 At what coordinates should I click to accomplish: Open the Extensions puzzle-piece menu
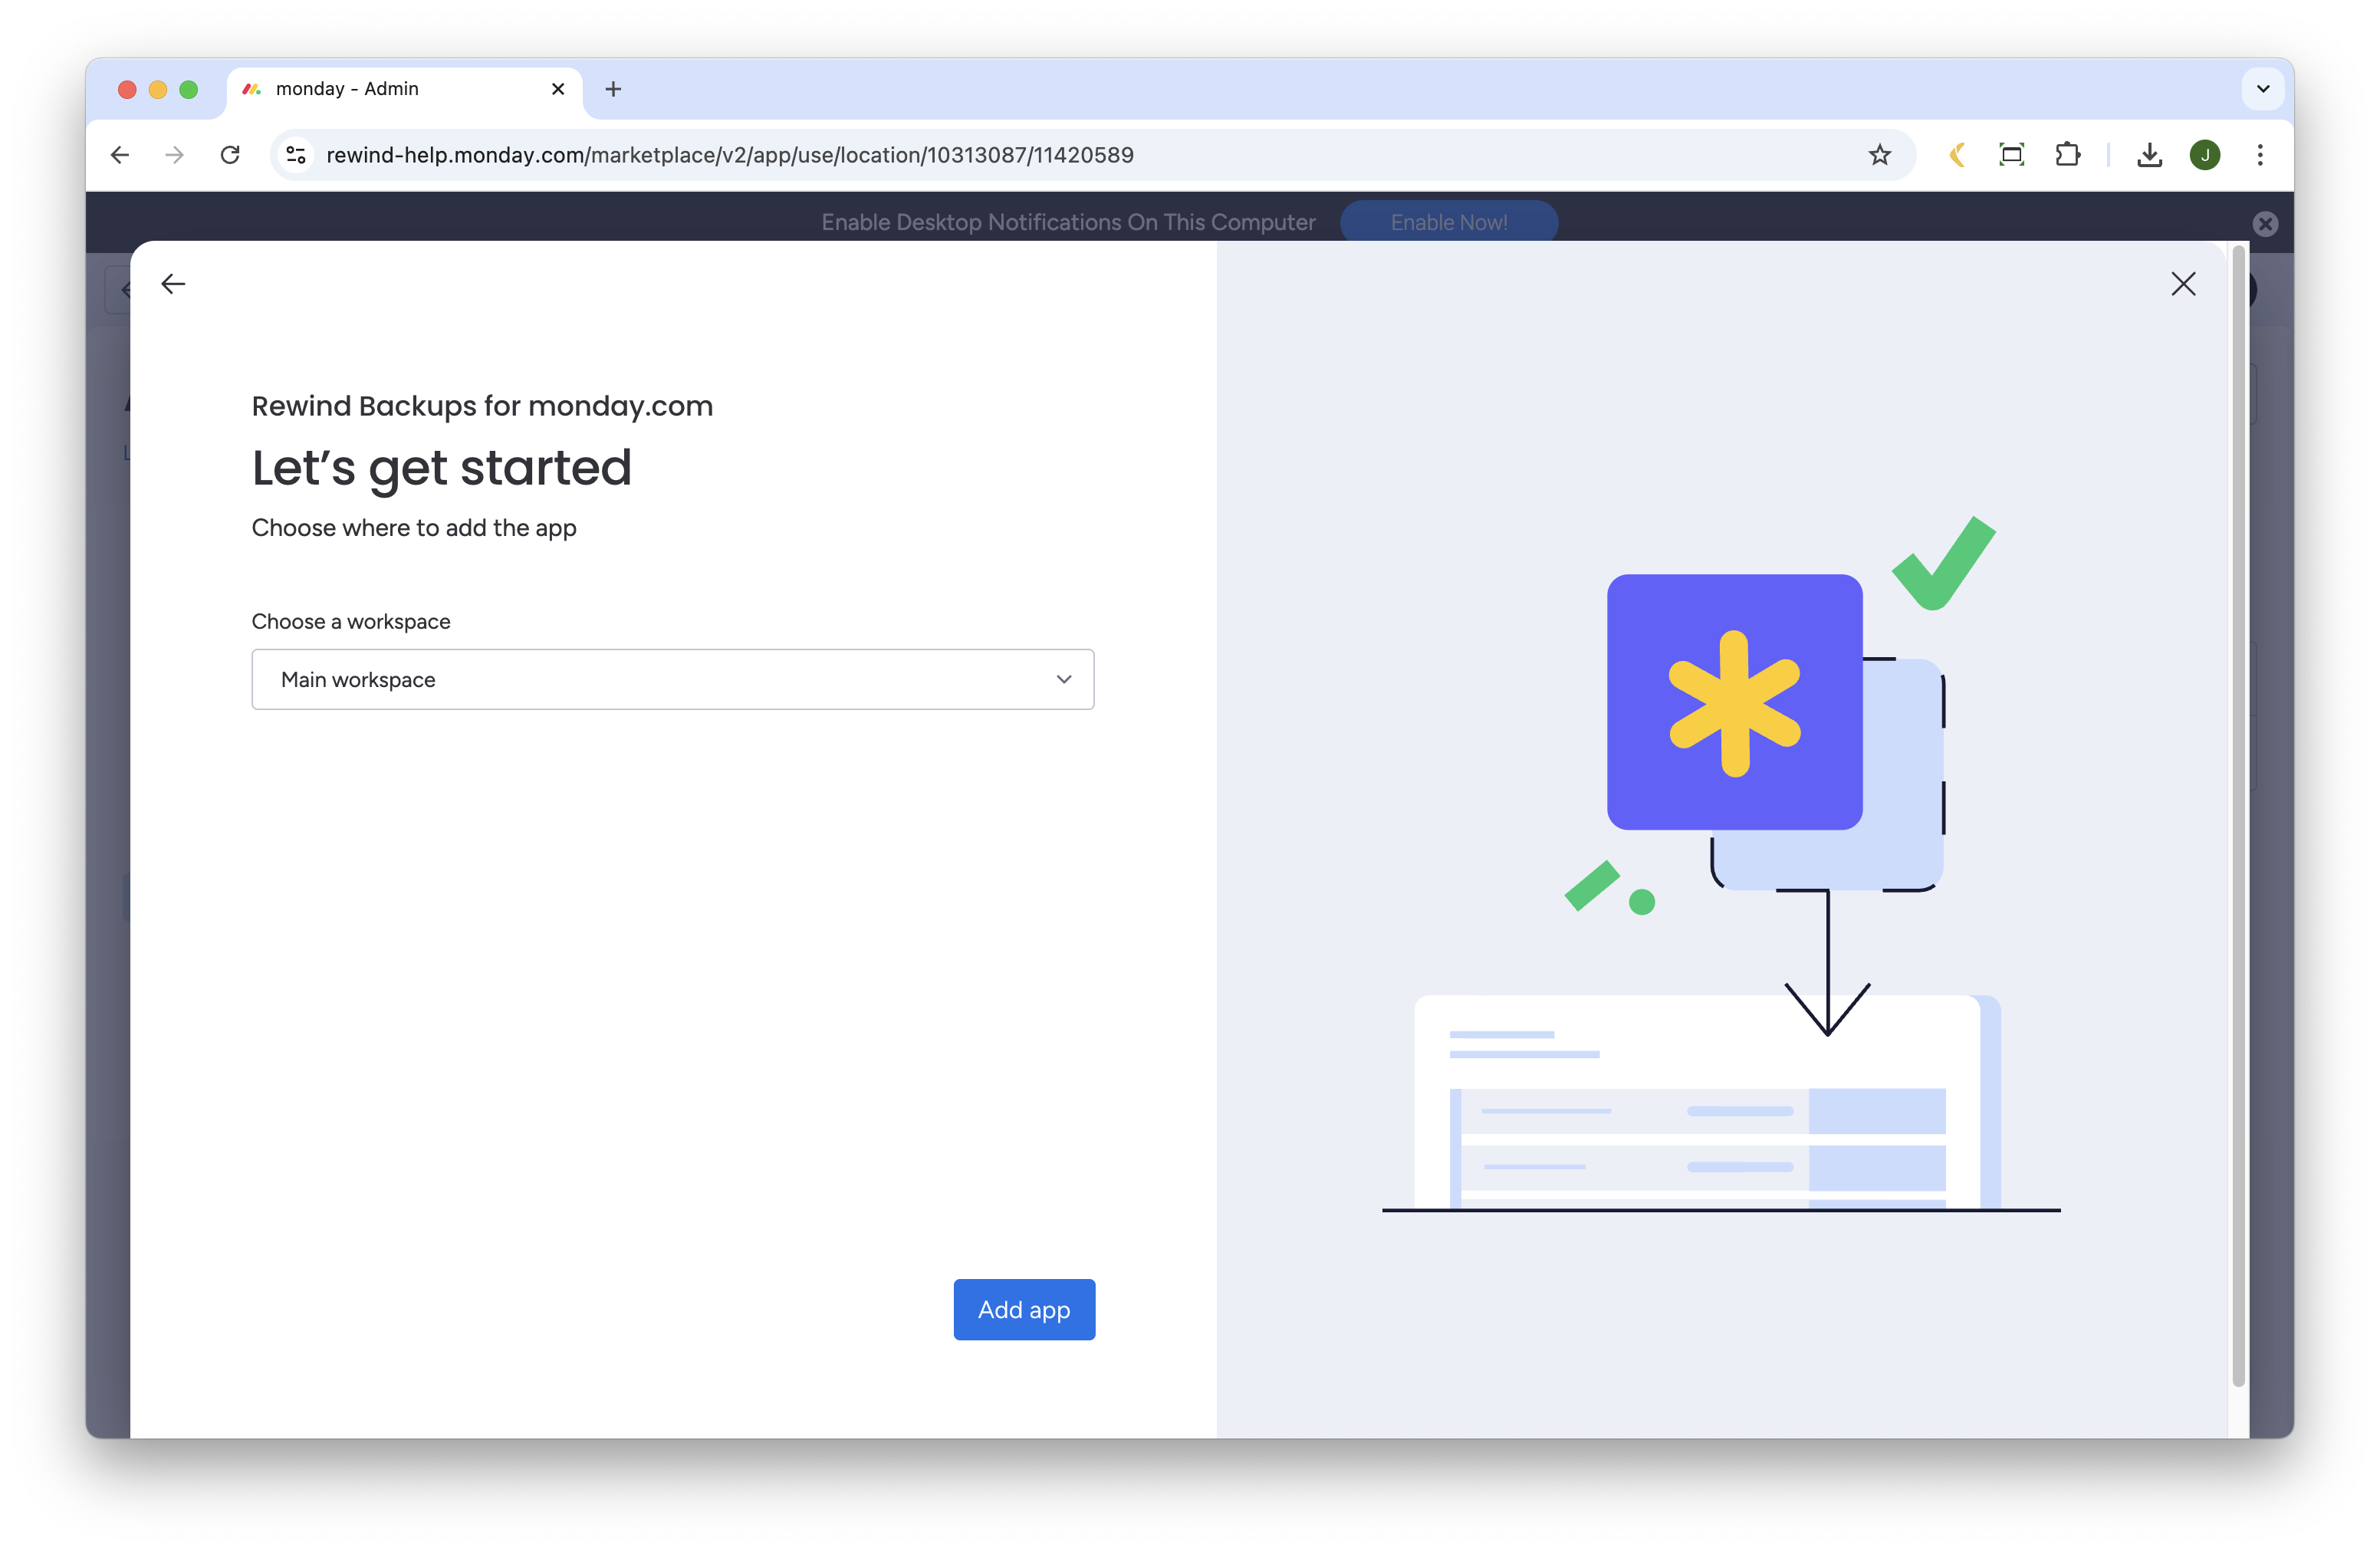point(2067,155)
